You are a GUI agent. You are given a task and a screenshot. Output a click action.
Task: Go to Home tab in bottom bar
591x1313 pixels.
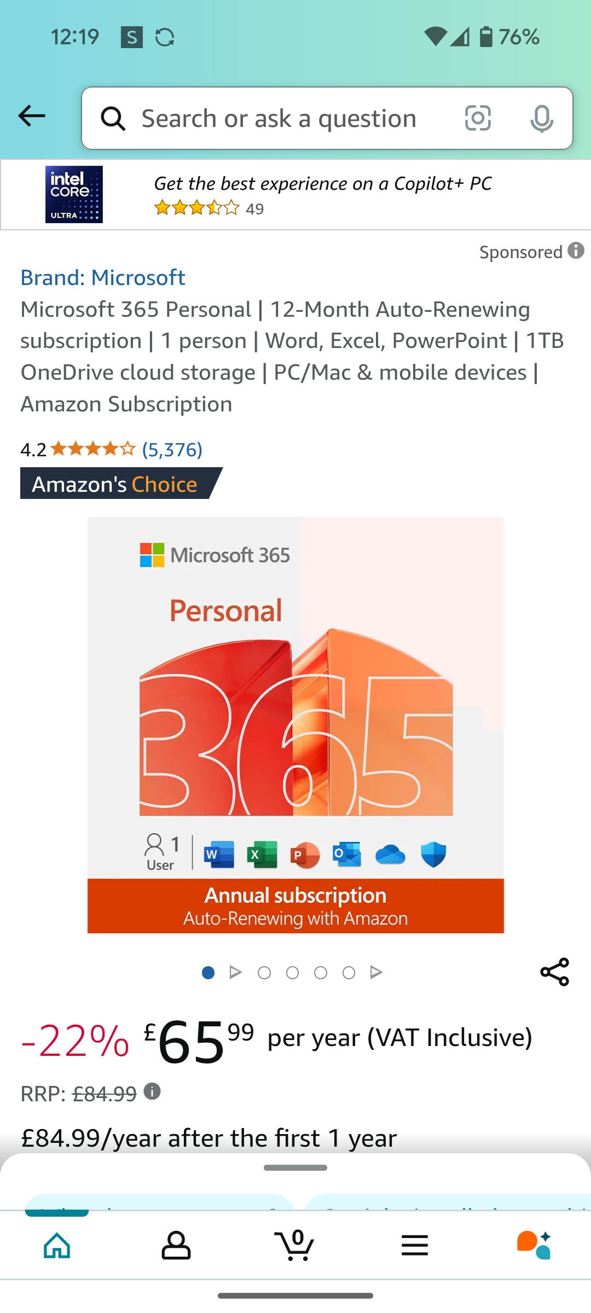(57, 1246)
